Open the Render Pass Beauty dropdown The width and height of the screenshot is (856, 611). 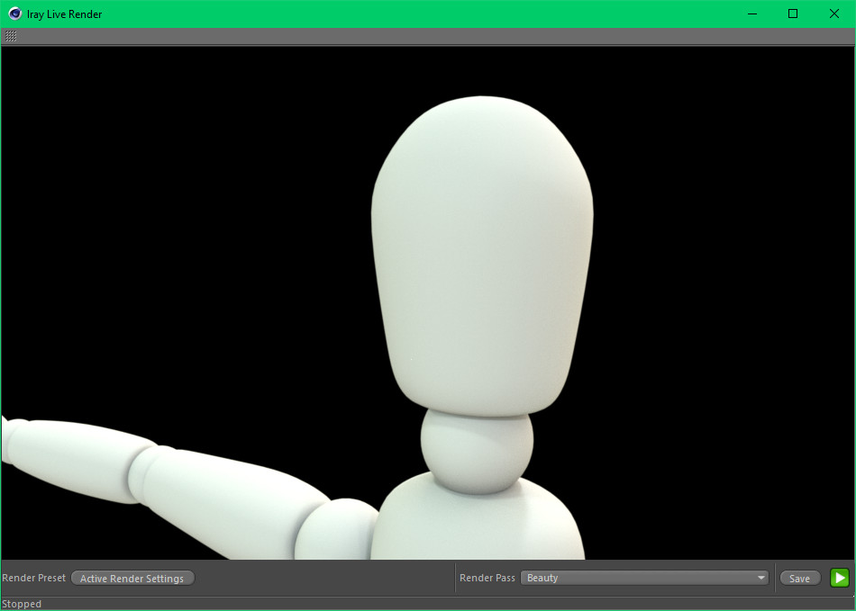click(x=645, y=578)
